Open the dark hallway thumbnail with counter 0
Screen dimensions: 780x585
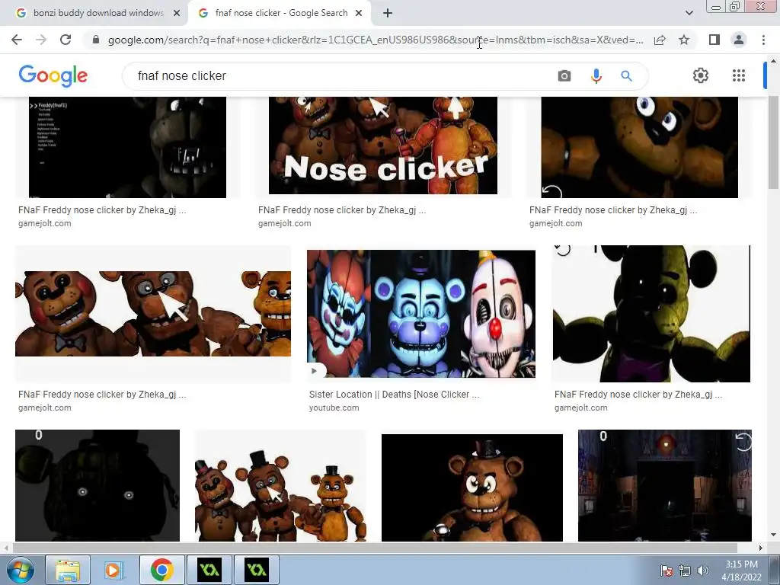click(664, 485)
